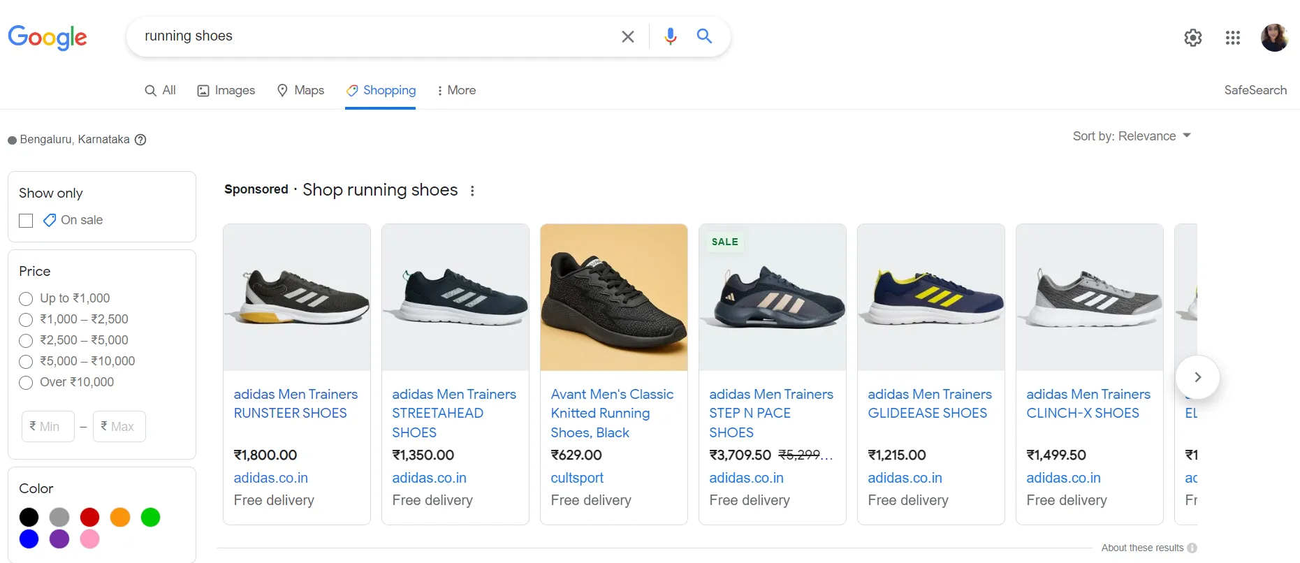This screenshot has height=563, width=1300.
Task: Click the blue magnifier search icon
Action: 704,36
